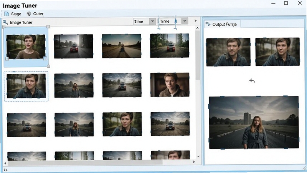This screenshot has width=307, height=173.
Task: Click the Riage save icon in toolbar
Action: pos(7,14)
